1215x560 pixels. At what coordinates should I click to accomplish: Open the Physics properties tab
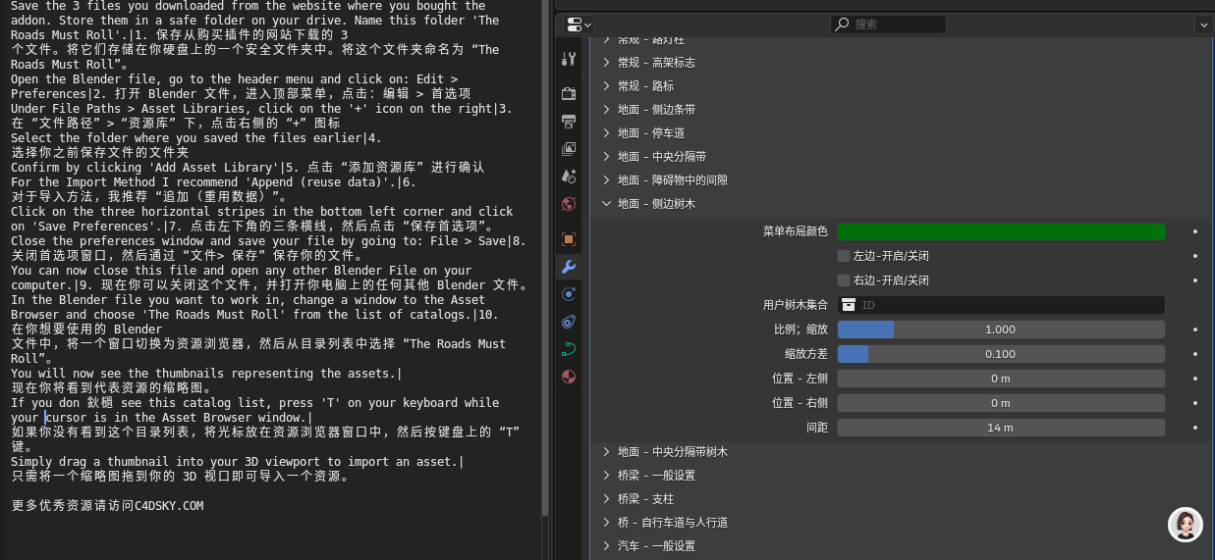tap(569, 322)
